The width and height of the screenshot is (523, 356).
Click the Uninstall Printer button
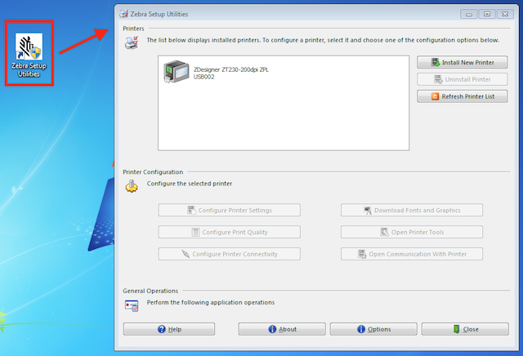(462, 79)
